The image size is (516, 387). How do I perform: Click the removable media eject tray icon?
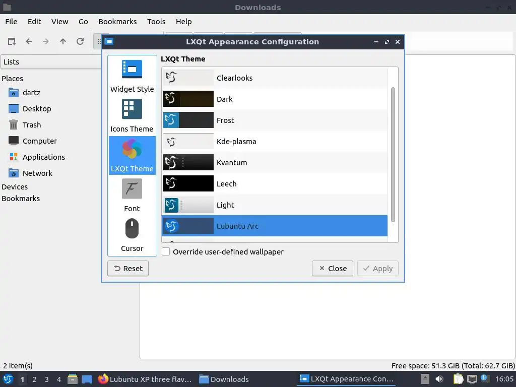click(425, 379)
